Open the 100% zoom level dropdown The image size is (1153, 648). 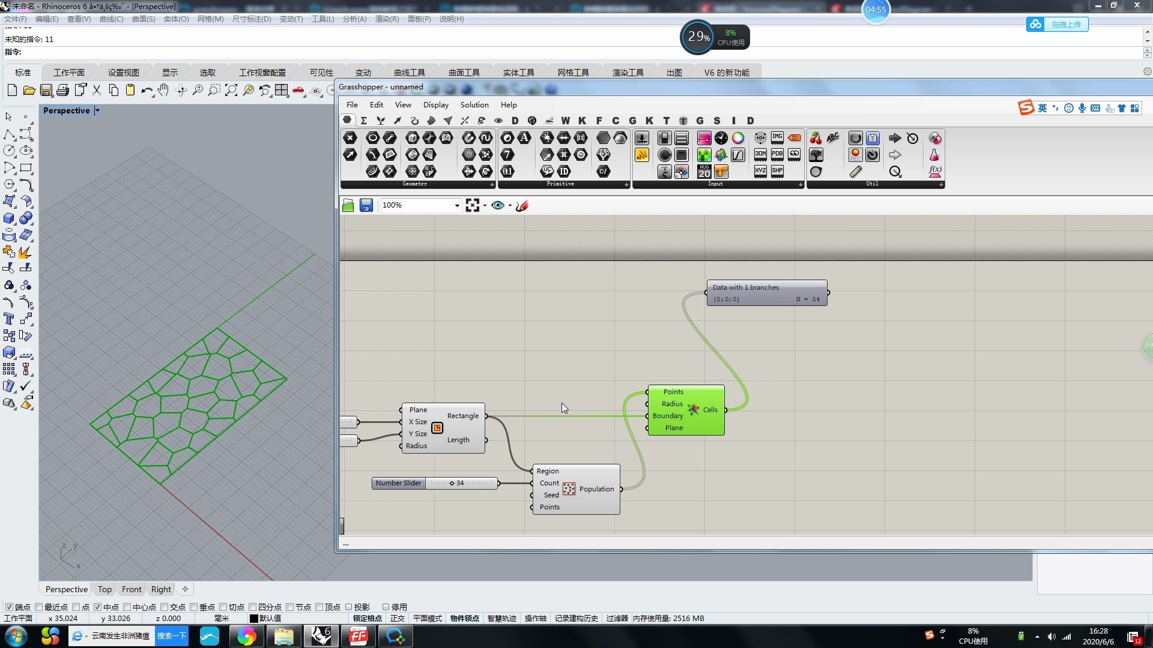456,206
